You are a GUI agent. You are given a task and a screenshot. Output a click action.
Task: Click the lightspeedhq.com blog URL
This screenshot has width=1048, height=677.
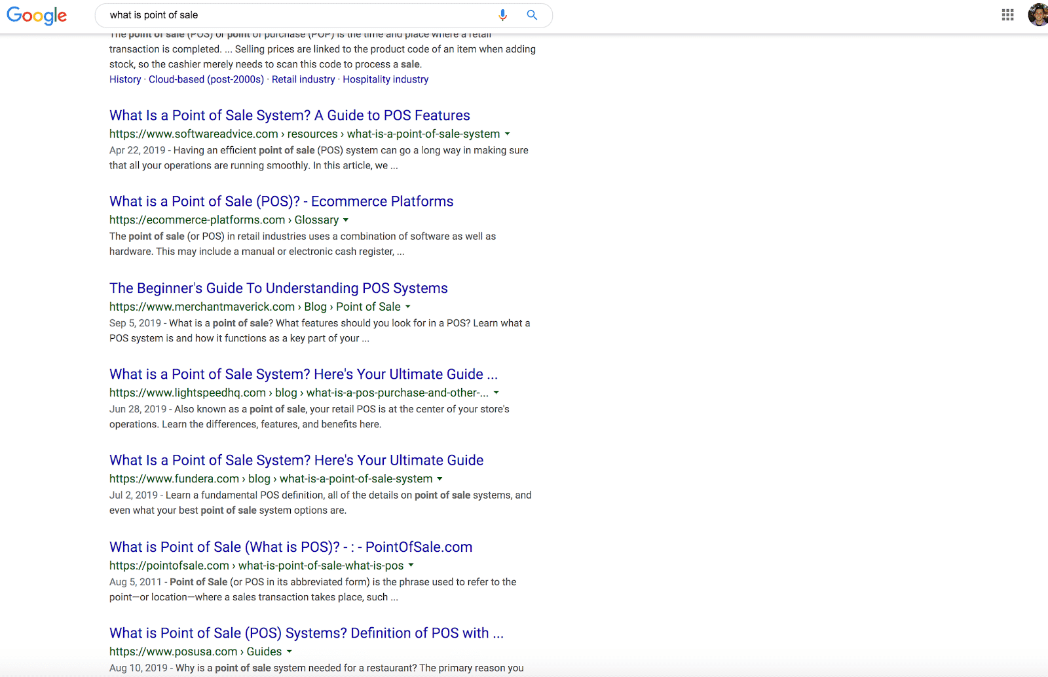[x=299, y=393]
